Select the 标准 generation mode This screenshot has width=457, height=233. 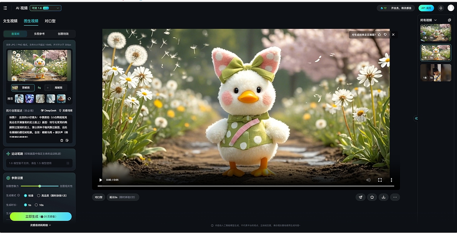point(29,196)
